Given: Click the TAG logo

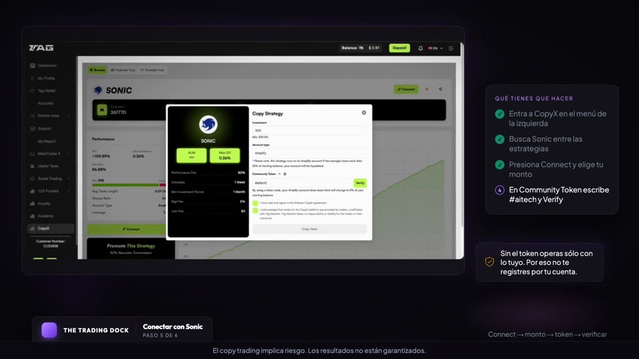Looking at the screenshot, I should (41, 48).
